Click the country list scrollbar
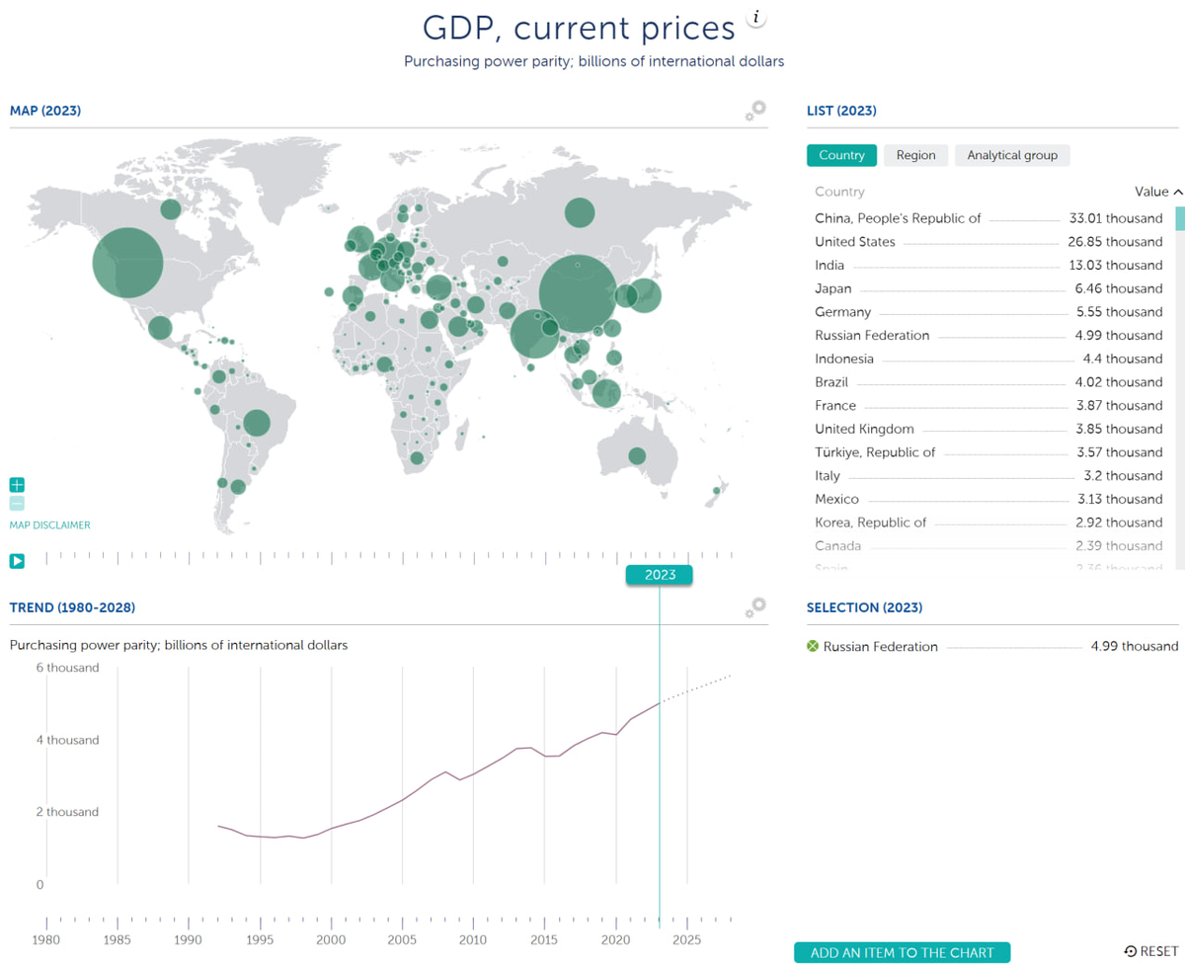This screenshot has width=1185, height=967. point(1179,219)
